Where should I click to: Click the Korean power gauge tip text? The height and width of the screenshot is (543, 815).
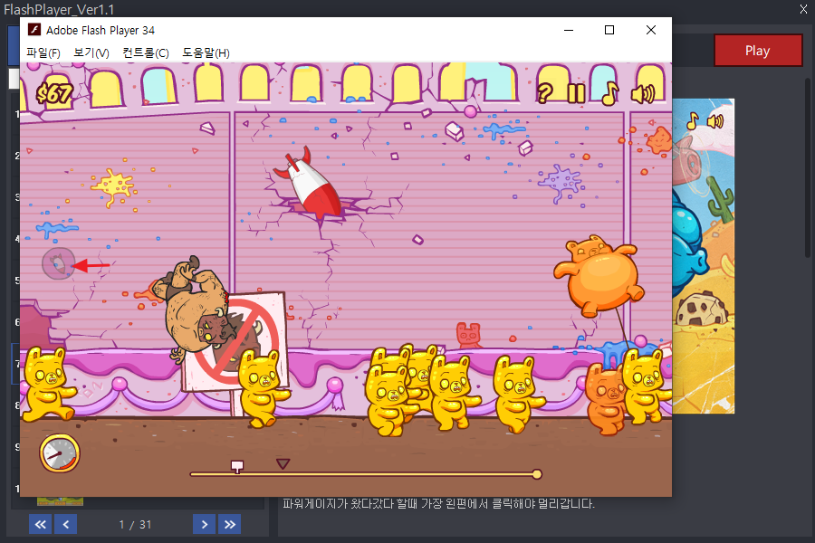point(438,503)
